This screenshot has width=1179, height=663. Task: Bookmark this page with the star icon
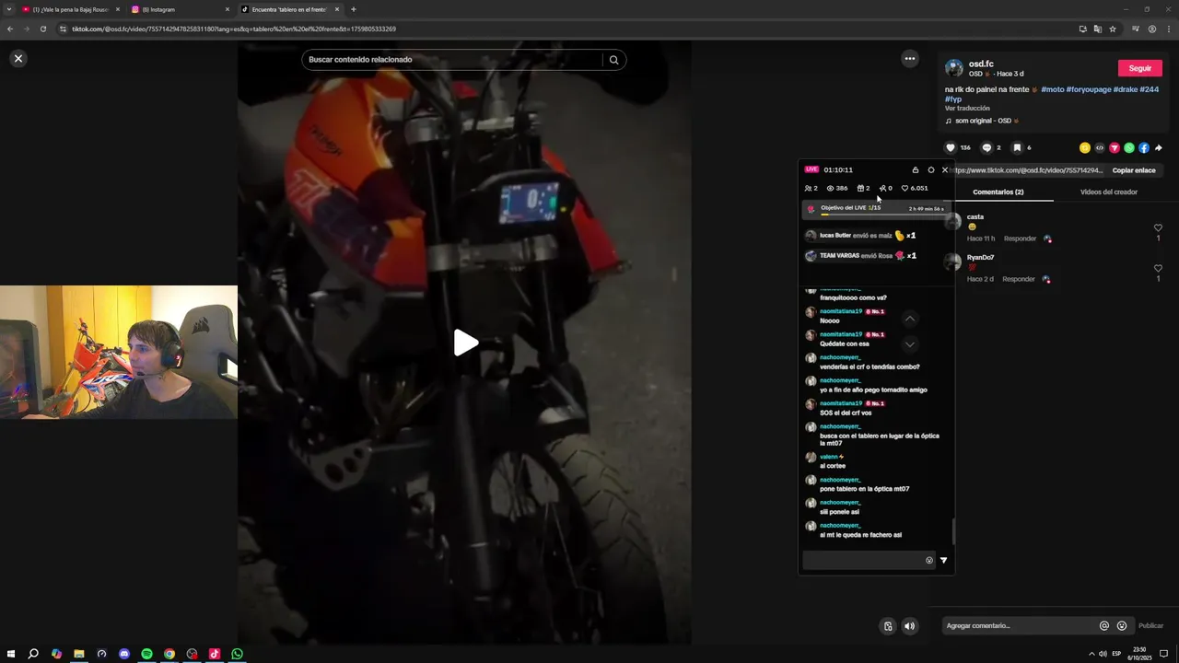(1113, 29)
